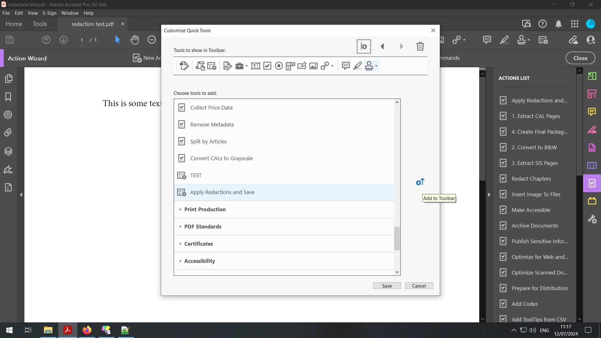The image size is (601, 338).
Task: Select the stamp tool in the toolbar preview
Action: coord(369,66)
